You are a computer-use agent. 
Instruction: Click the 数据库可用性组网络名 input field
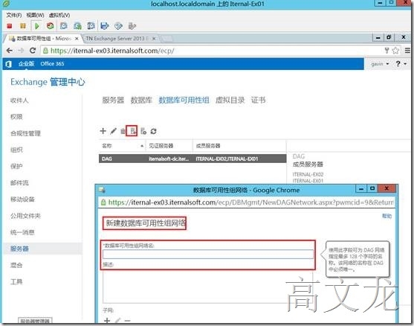coord(208,254)
